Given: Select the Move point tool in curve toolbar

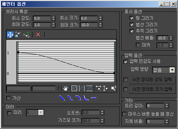Looking at the screenshot, I should (x=10, y=34).
